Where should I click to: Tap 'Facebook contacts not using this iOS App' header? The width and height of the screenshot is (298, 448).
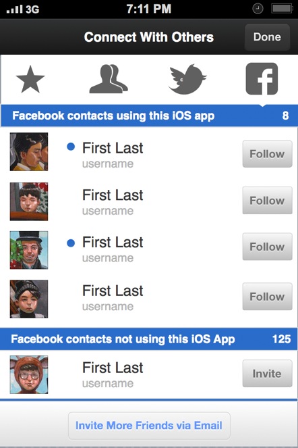pyautogui.click(x=149, y=339)
